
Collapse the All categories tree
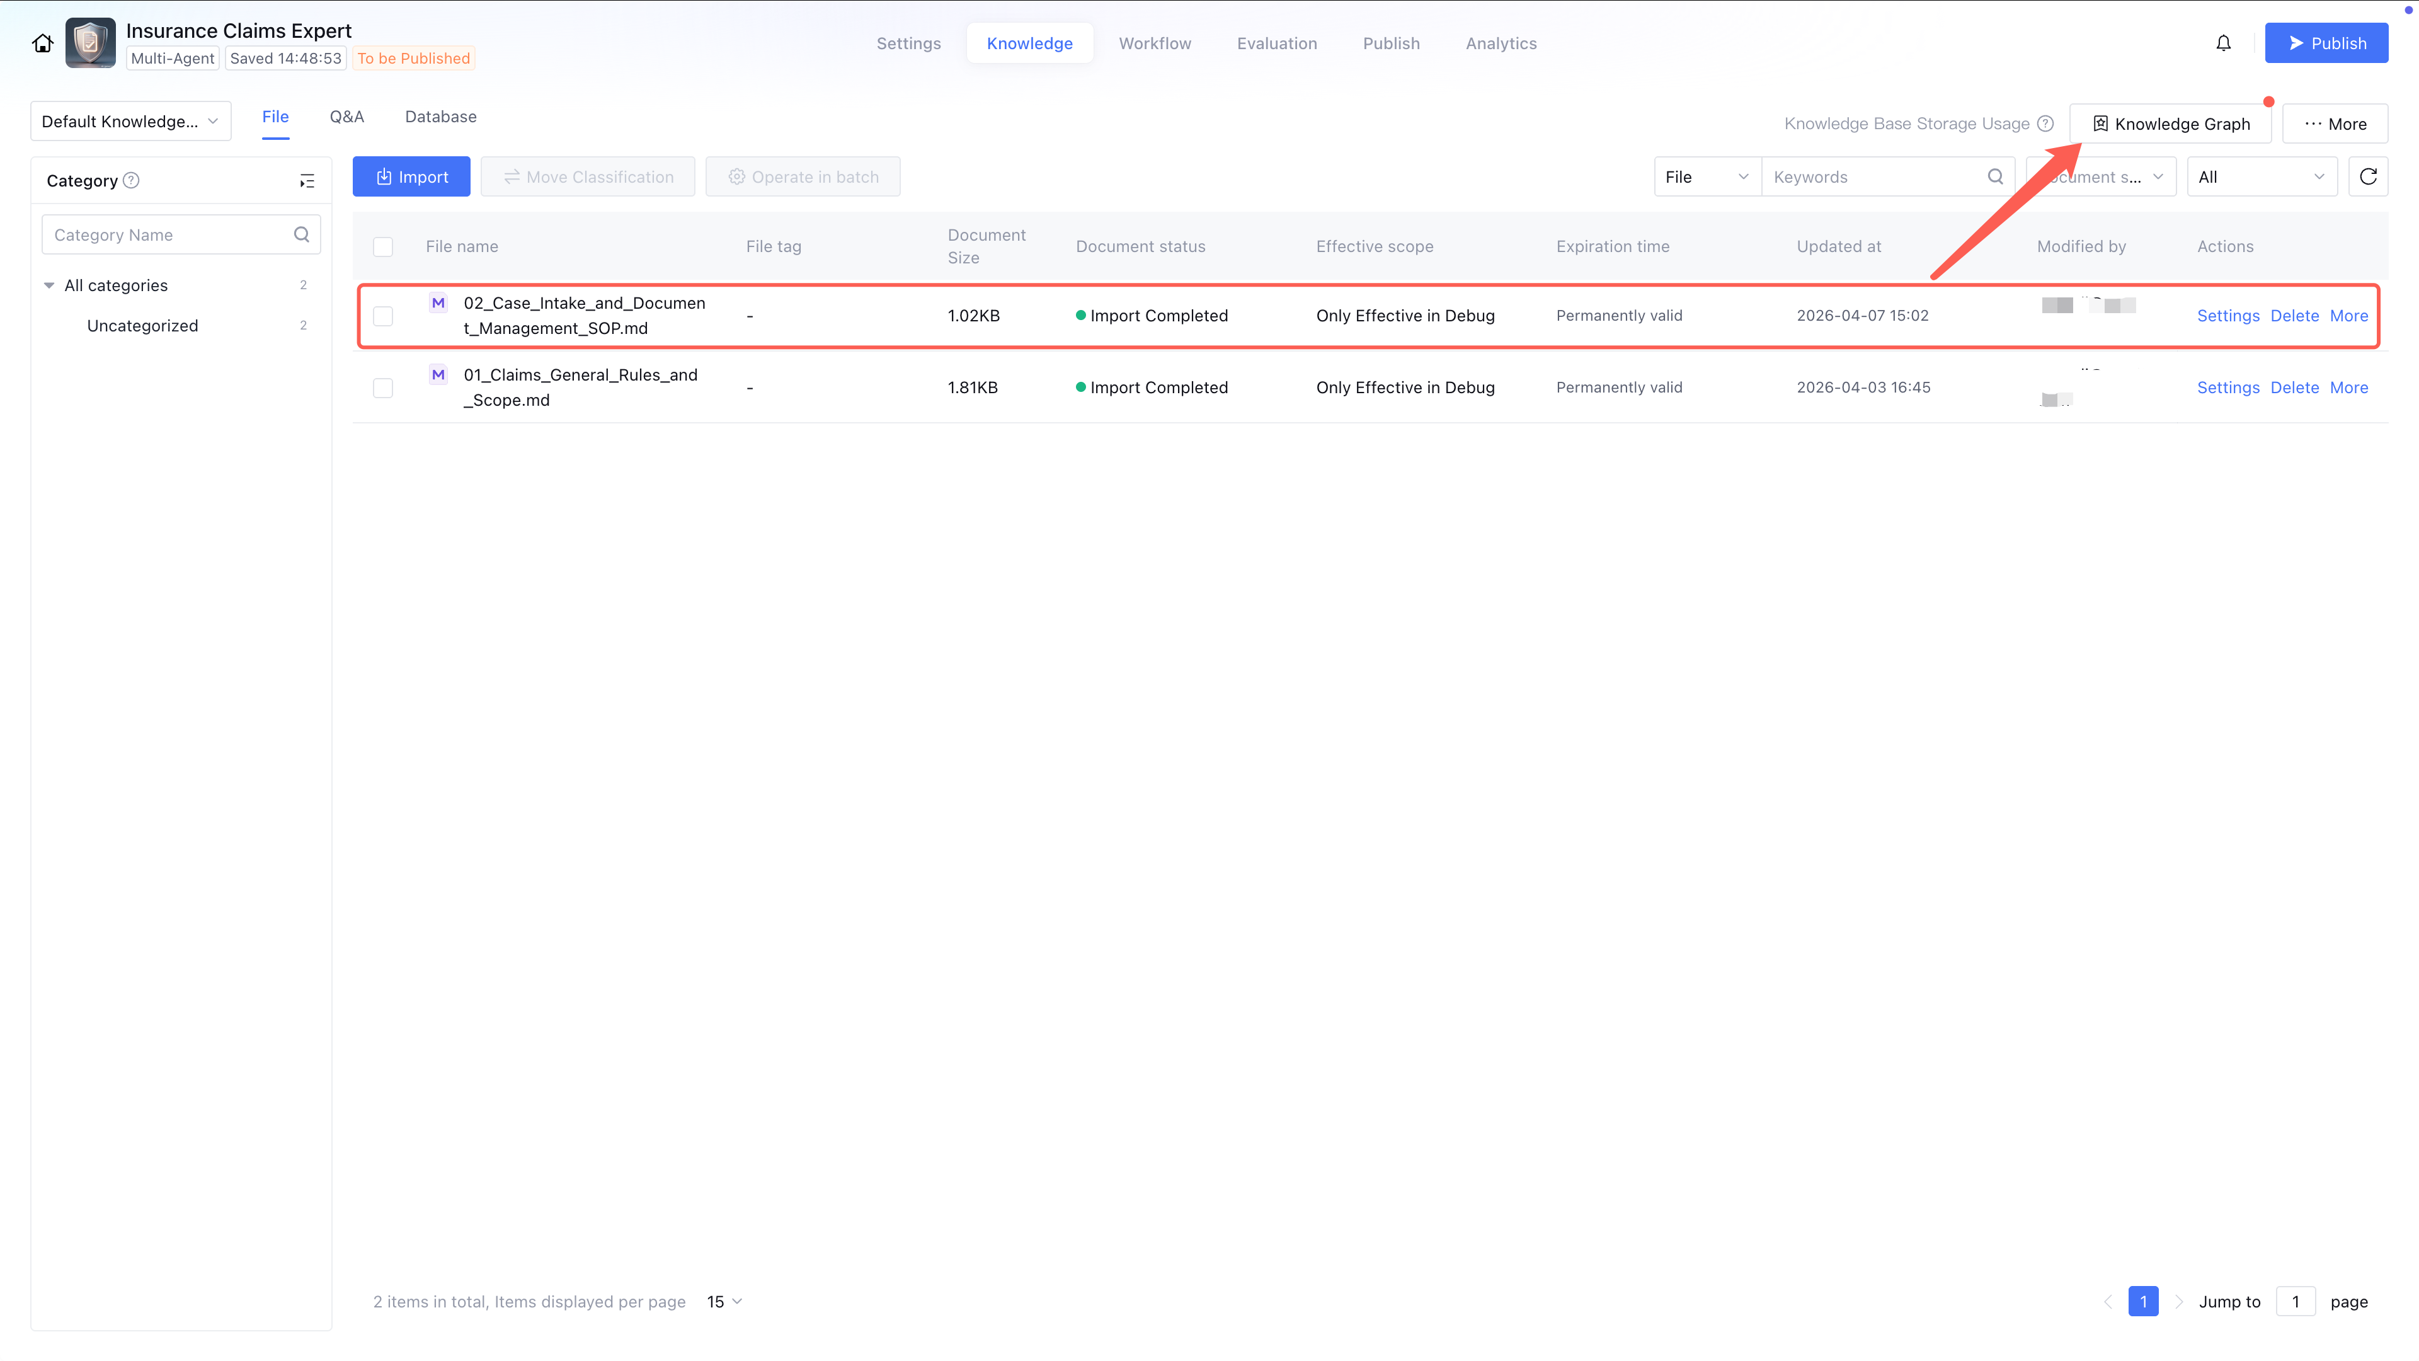(49, 285)
